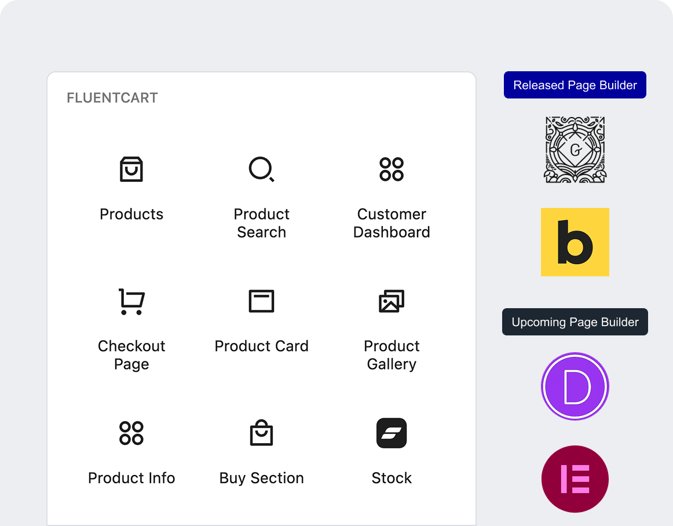Choose the Stock block icon

pos(392,433)
